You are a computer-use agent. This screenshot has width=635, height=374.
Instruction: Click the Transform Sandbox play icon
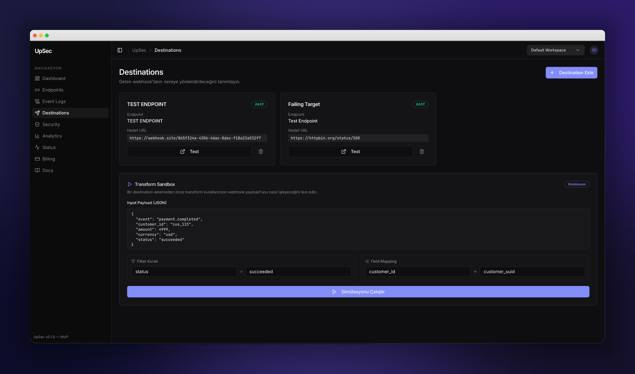130,184
